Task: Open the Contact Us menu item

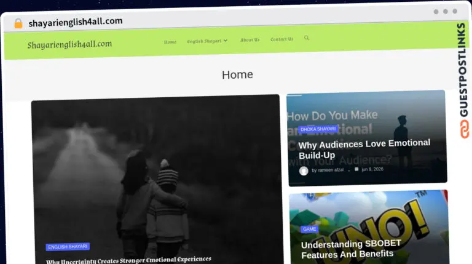Action: (x=281, y=39)
